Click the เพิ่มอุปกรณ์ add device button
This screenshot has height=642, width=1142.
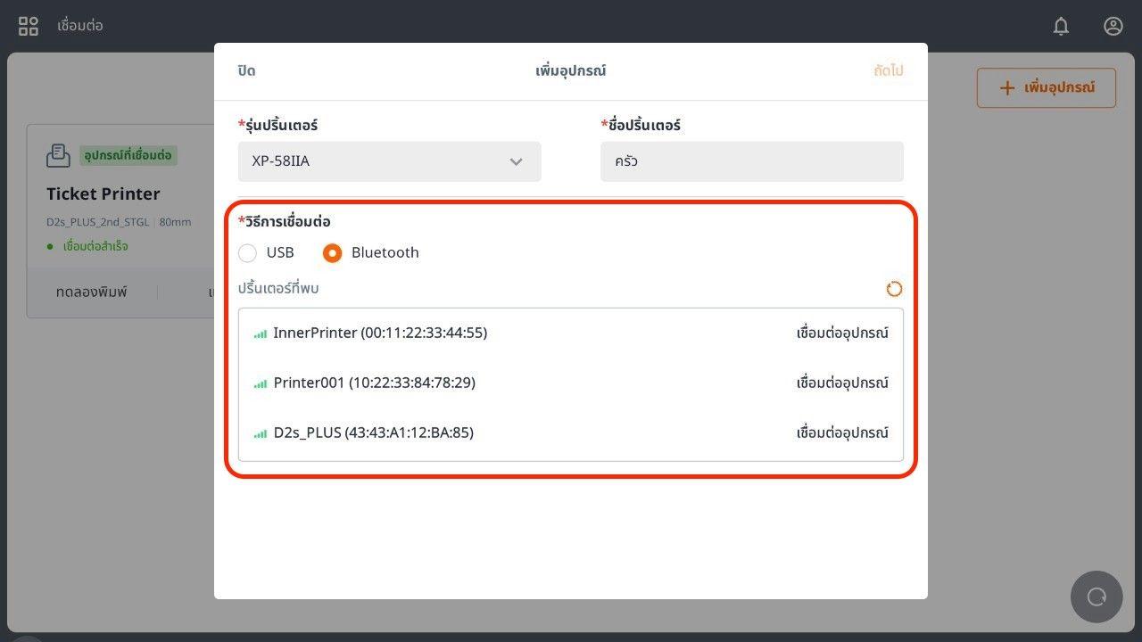pos(1046,87)
